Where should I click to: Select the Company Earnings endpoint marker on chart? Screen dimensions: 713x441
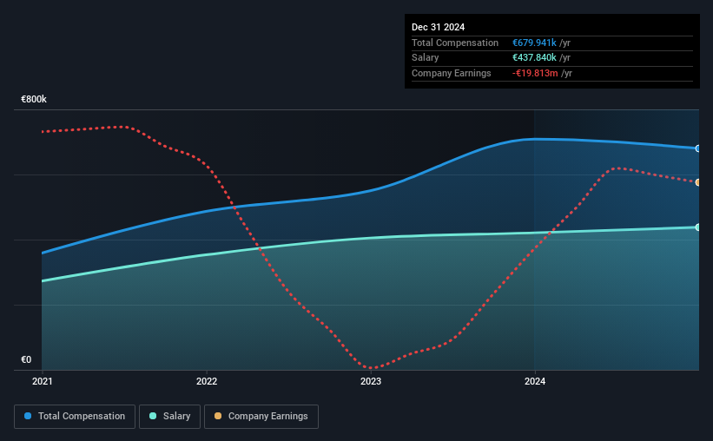[697, 182]
